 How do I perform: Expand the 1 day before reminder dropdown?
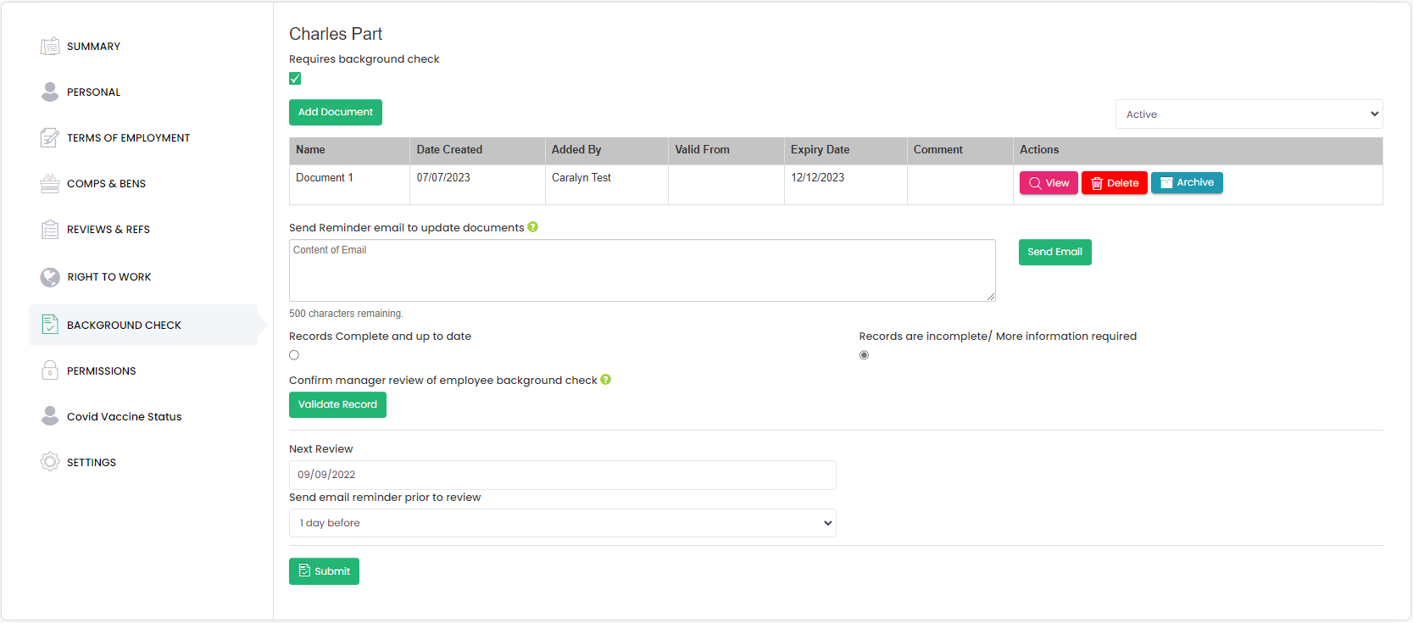click(562, 523)
